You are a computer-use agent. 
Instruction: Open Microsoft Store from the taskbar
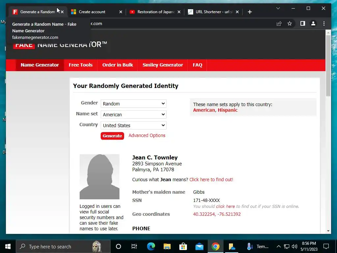(x=183, y=246)
